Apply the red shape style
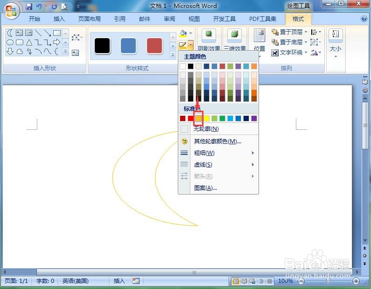The width and height of the screenshot is (371, 289). (154, 46)
